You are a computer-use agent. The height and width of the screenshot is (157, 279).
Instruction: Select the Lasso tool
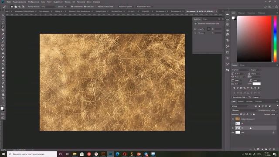[x=3, y=23]
